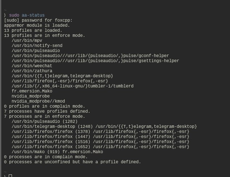Click the "0 profiles are in complain mode." line

click(45, 106)
